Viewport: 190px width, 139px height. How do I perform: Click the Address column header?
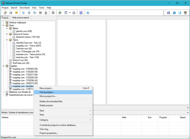[5, 117]
